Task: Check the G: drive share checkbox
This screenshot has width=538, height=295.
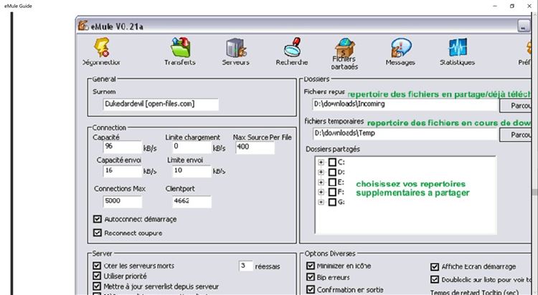Action: coord(332,202)
